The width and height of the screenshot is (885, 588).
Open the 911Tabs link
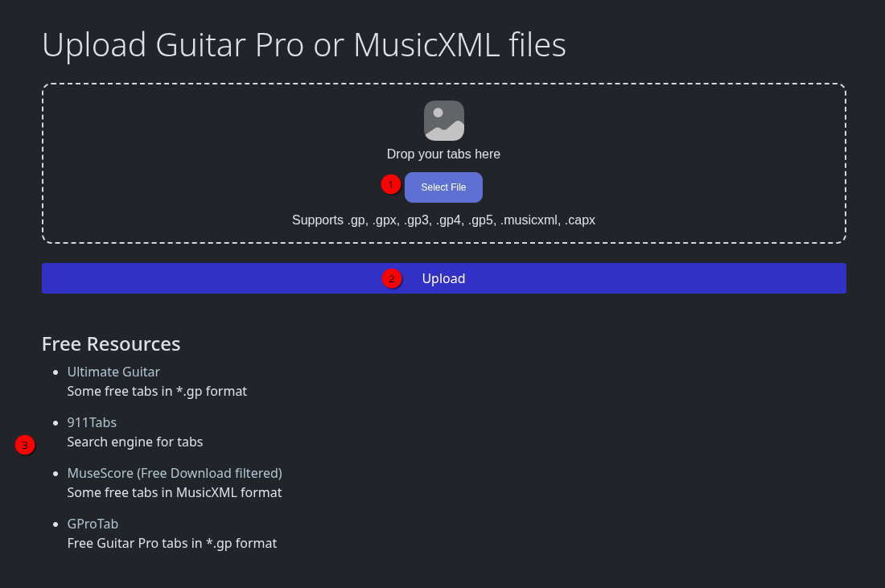click(92, 422)
